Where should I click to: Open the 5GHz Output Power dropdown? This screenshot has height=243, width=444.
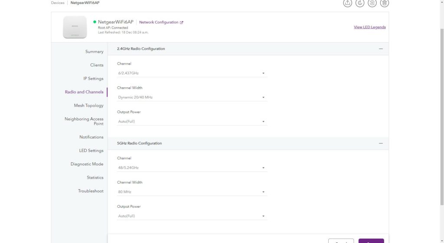pyautogui.click(x=192, y=216)
